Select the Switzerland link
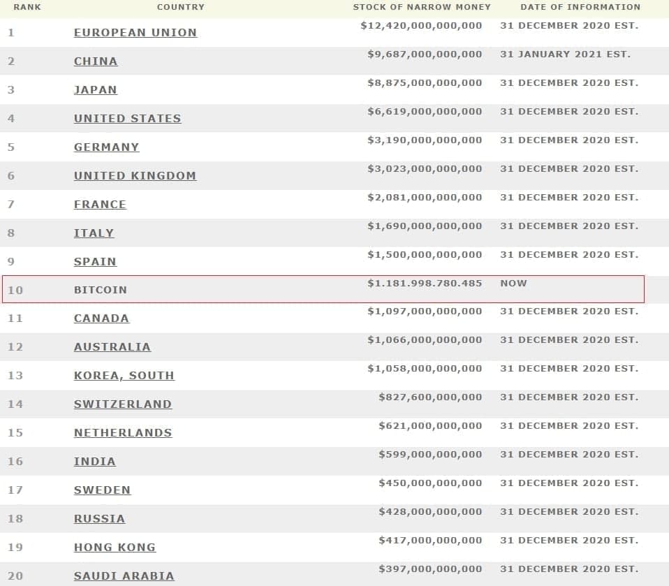The height and width of the screenshot is (586, 669). point(122,404)
